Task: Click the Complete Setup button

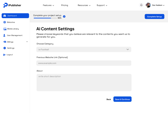Action: pyautogui.click(x=154, y=17)
